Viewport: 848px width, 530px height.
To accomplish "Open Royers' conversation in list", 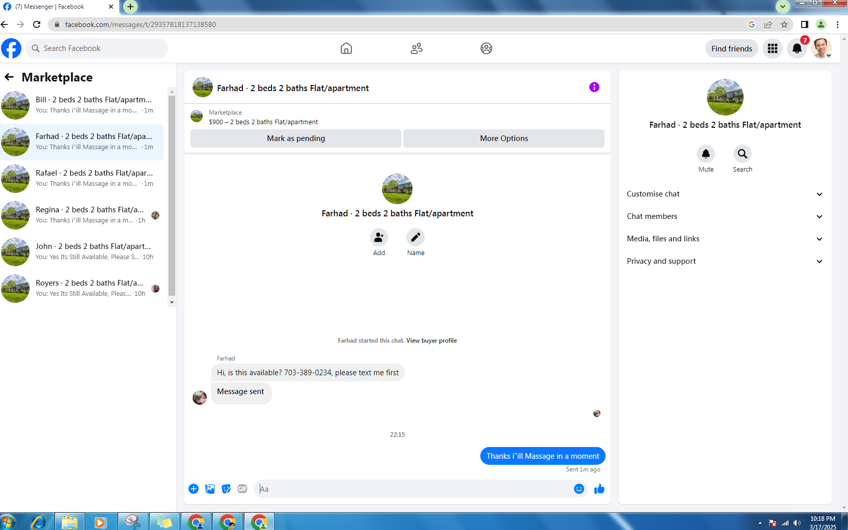I will click(81, 288).
